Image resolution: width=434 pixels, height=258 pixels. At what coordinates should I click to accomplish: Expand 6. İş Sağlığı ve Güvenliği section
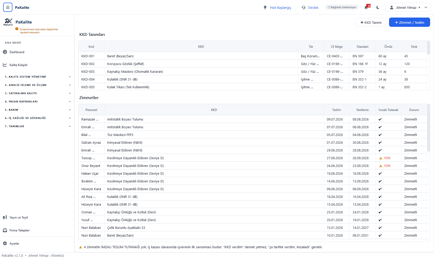coord(37,118)
